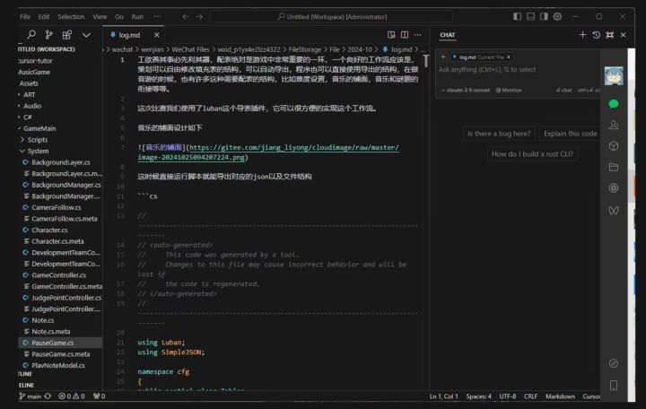The image size is (646, 409).
Task: Start a new chat with plus icon
Action: pos(581,34)
